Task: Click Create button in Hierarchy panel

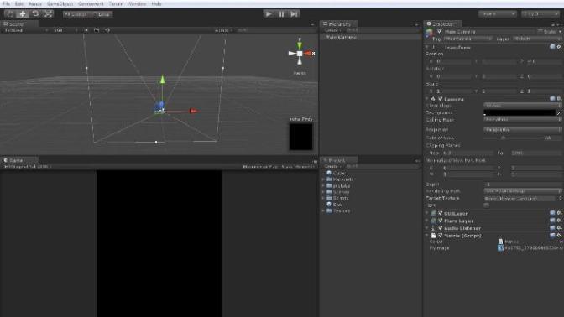Action: tap(332, 30)
